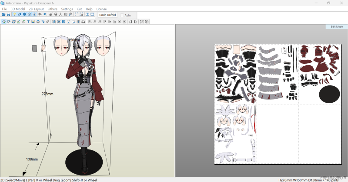Screen dimensions: 348x182
Task: Click the Print printer icon
Action: 83,22
